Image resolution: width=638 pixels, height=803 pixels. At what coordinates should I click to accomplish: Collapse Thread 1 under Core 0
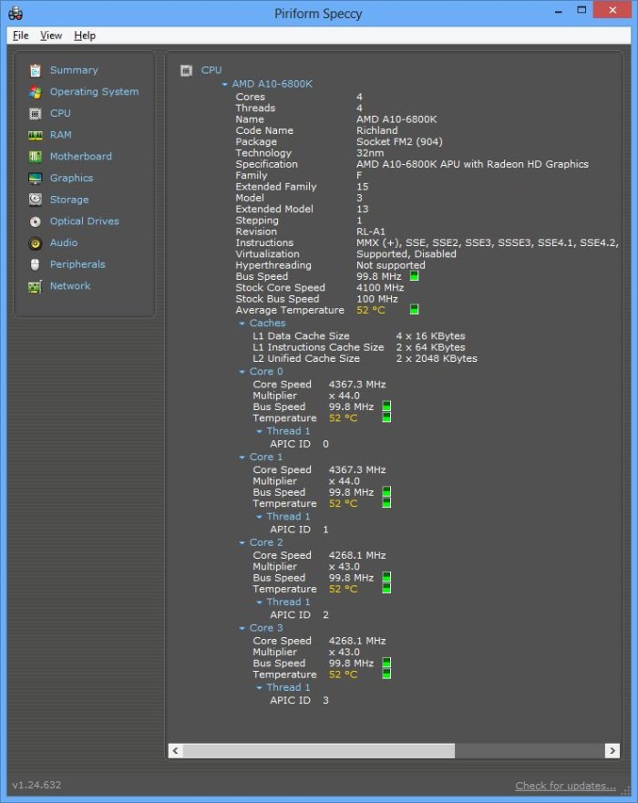click(x=259, y=431)
